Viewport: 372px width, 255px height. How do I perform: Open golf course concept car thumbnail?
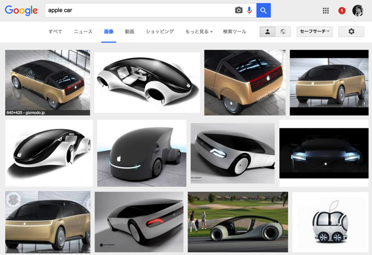click(x=238, y=222)
